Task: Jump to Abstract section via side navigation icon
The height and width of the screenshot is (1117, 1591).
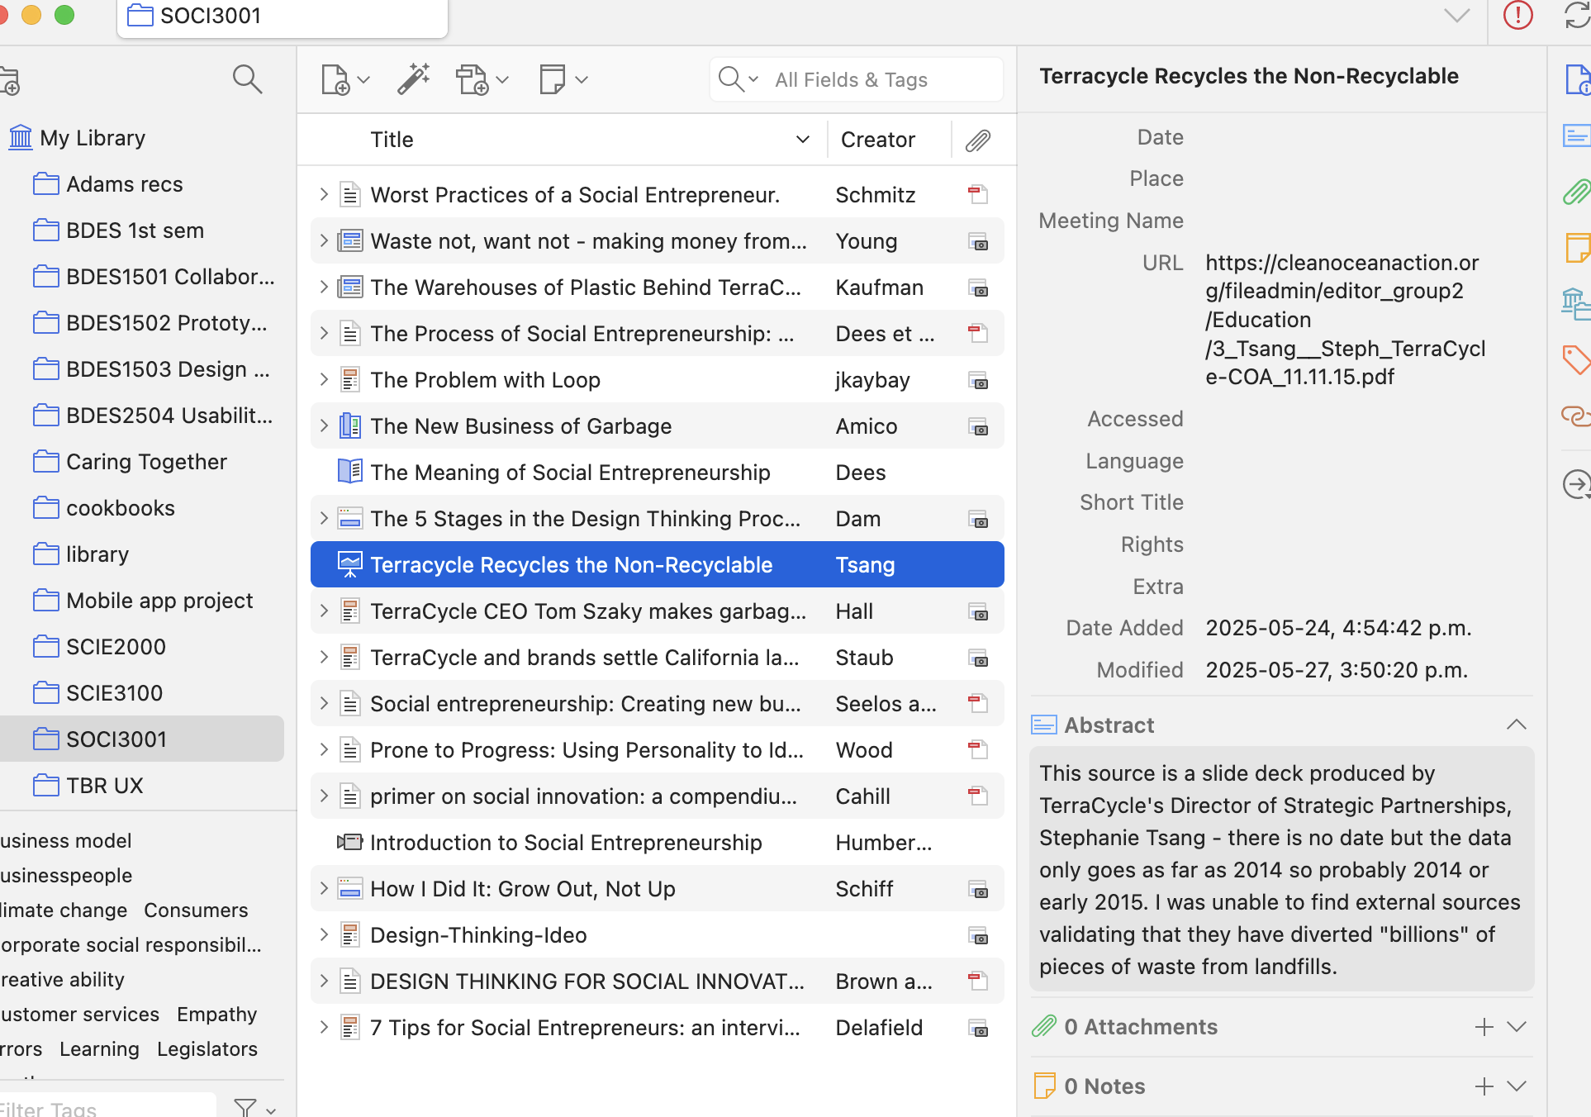Action: coord(1576,135)
